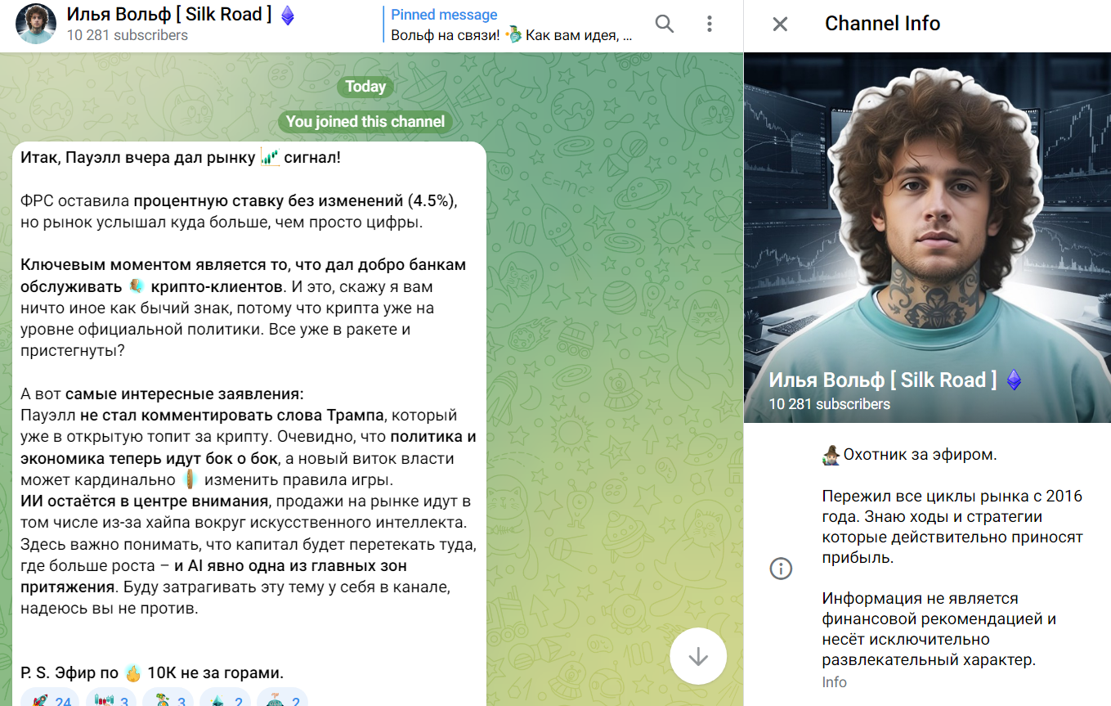Click the info circle icon beside channel description

pos(782,568)
